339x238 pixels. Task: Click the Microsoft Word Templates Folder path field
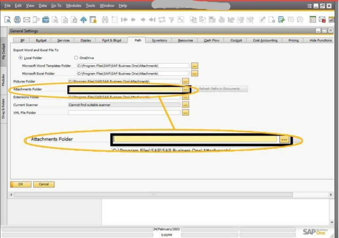tap(133, 66)
